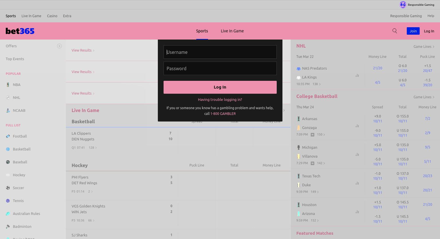Click Log In in the header
Screen dimensions: 440x239
[x=429, y=31]
